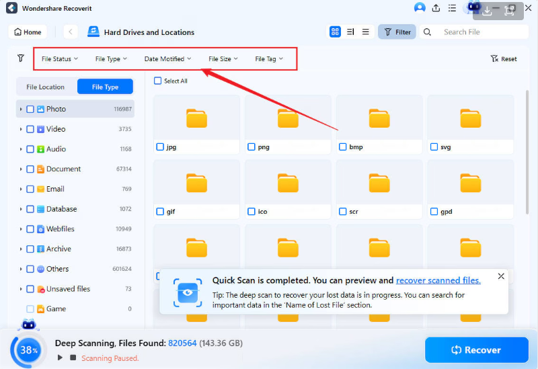This screenshot has width=538, height=369.
Task: Tick the Select All checkbox
Action: click(158, 81)
